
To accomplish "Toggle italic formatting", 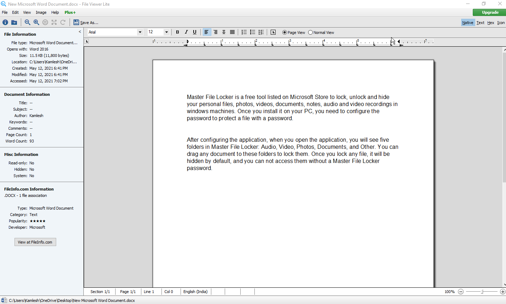I will click(x=186, y=32).
